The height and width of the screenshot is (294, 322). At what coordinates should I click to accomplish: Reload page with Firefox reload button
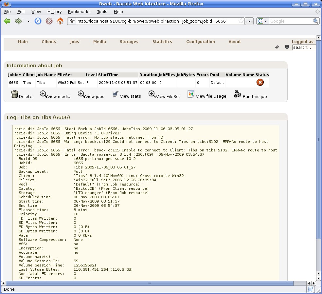[38, 21]
